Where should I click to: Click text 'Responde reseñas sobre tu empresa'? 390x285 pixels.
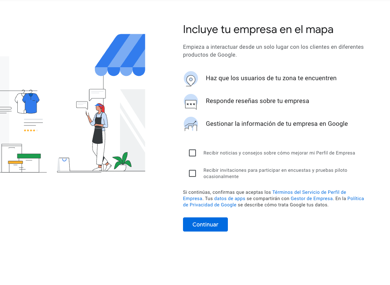[x=257, y=101]
